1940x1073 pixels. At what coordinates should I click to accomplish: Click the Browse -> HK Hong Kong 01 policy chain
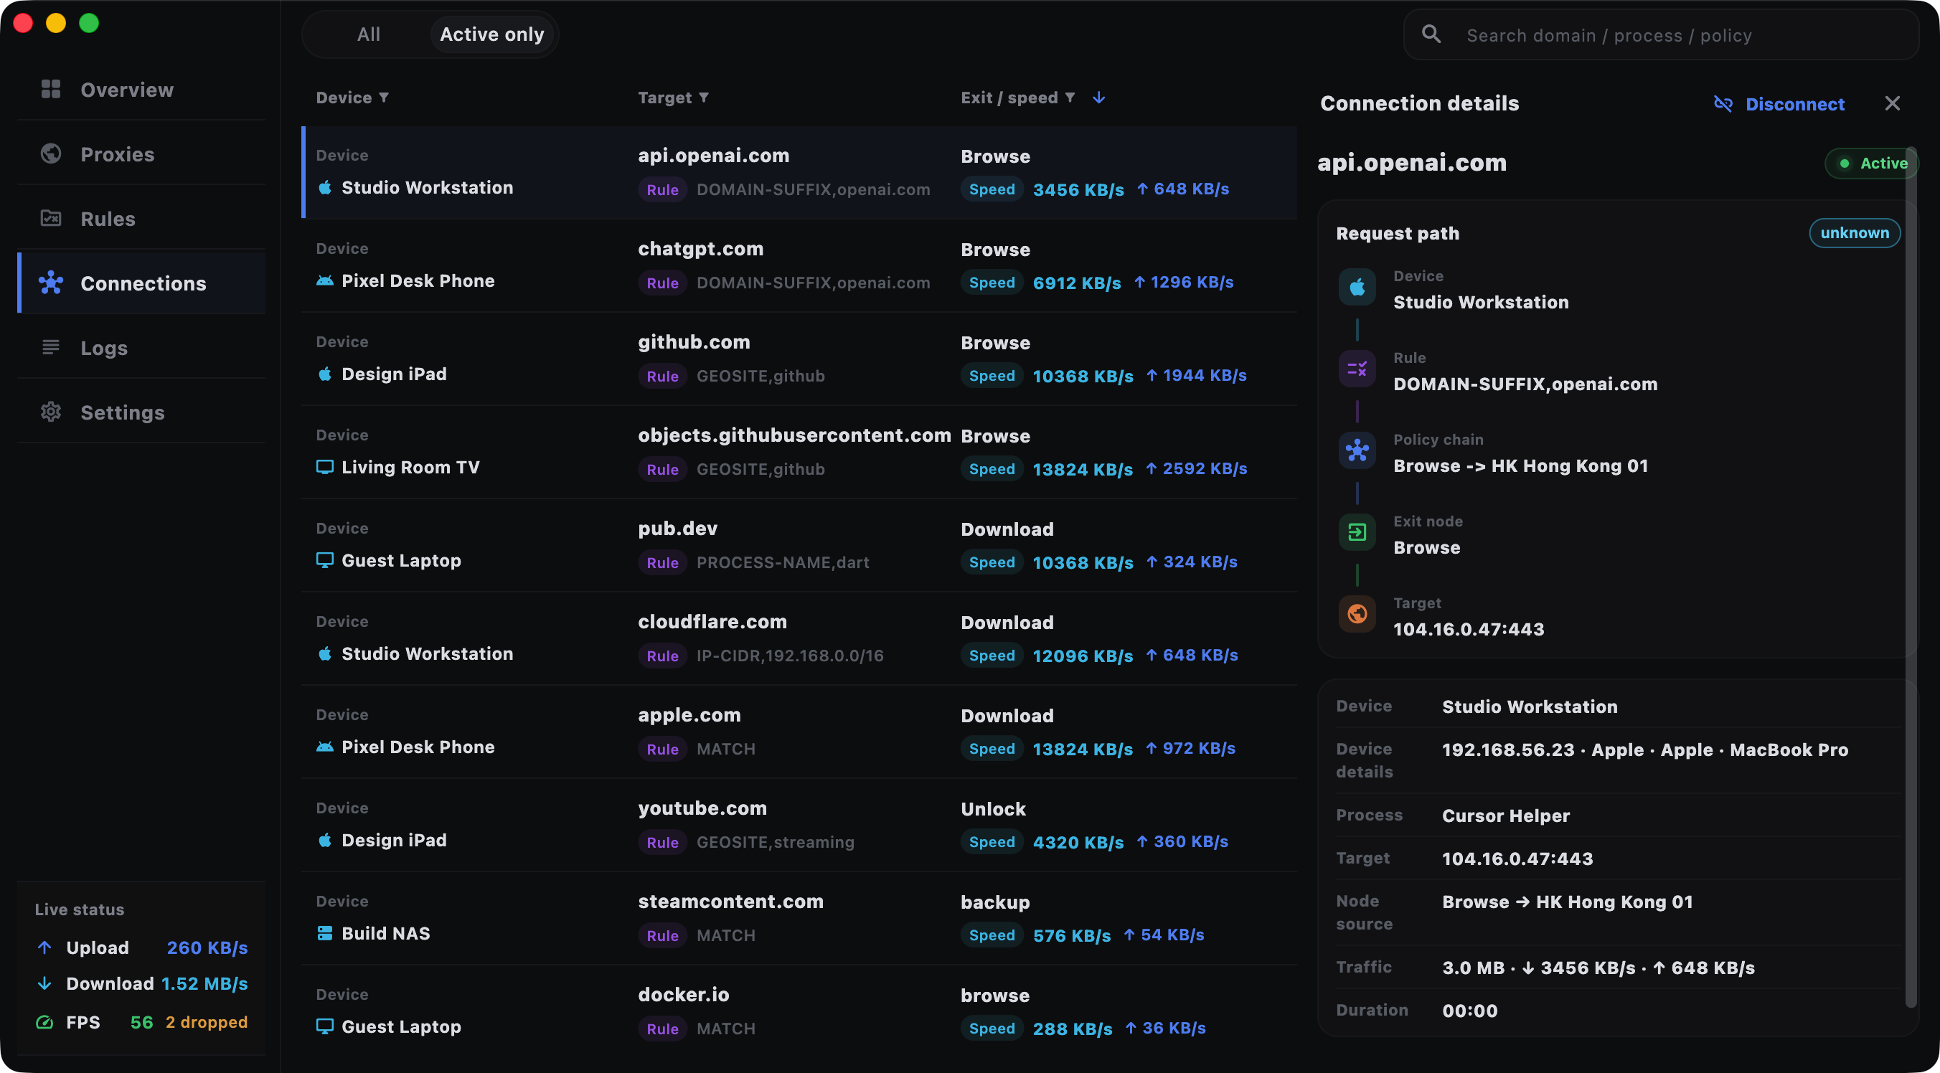[1520, 465]
